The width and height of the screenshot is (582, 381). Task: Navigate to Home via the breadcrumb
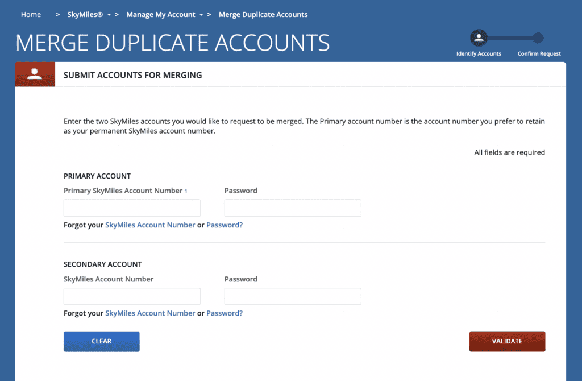[31, 14]
